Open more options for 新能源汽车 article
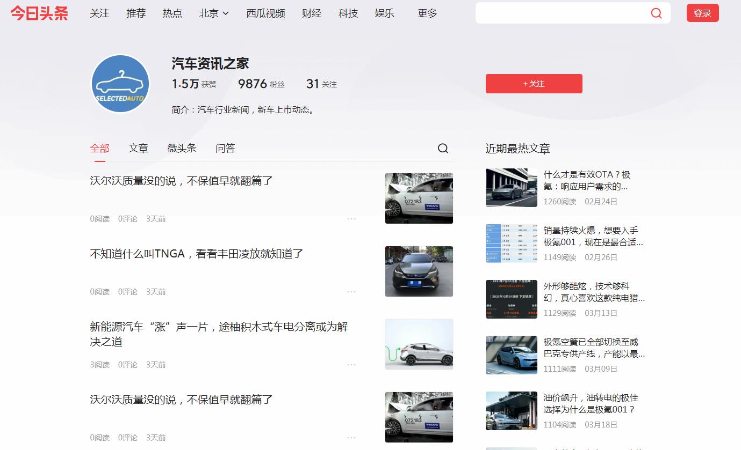 [351, 365]
